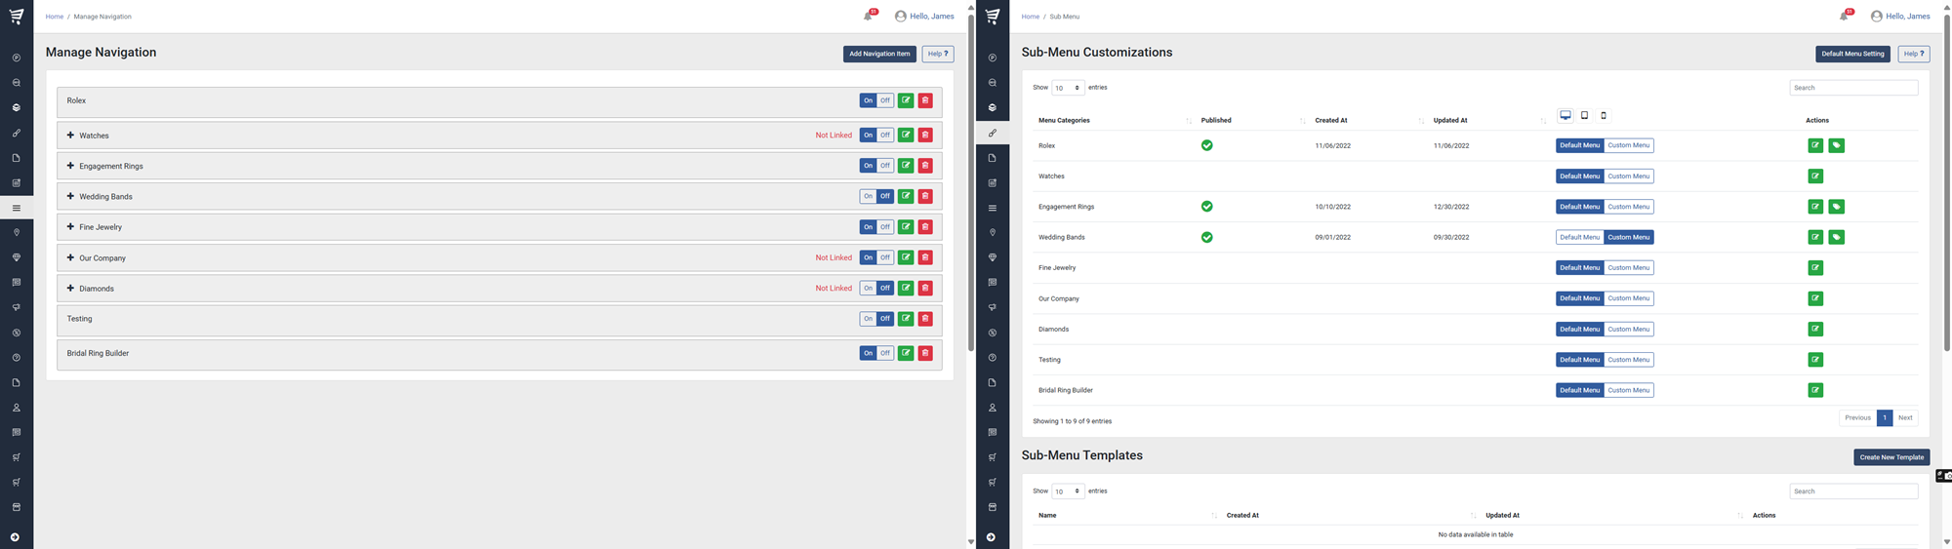Select the tablet device view icon
This screenshot has width=1952, height=549.
1584,115
